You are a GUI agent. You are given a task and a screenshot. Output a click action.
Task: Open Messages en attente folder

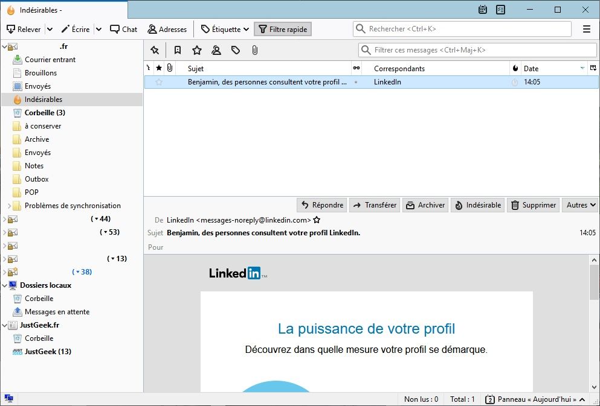pos(57,312)
